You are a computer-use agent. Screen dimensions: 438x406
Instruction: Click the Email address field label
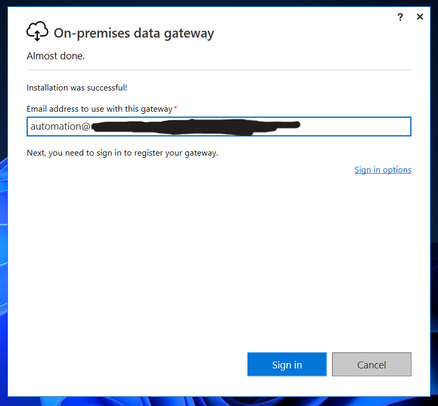click(x=99, y=109)
